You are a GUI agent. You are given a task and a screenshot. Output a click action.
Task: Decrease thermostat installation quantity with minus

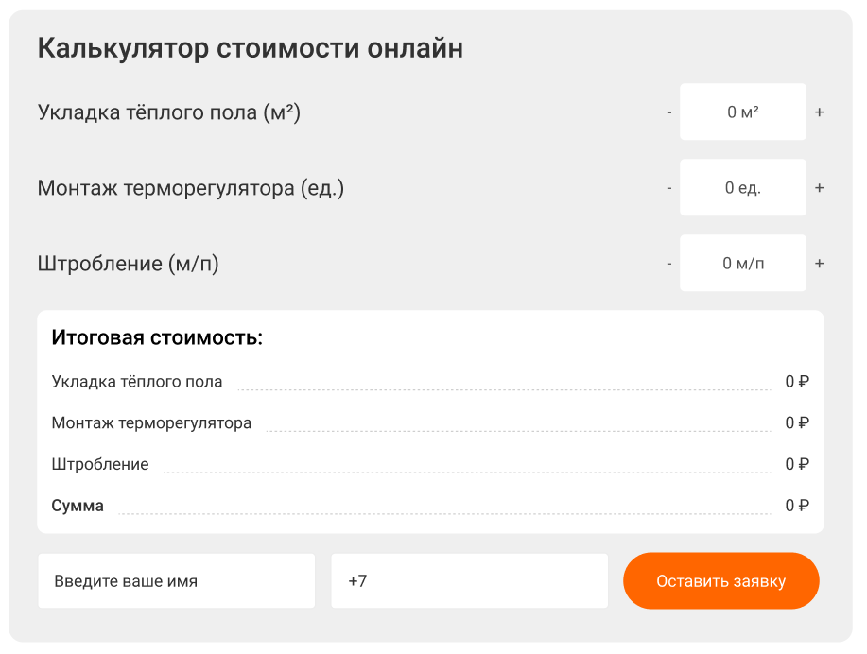pos(669,188)
